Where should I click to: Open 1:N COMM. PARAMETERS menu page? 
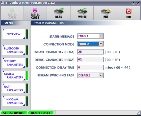(14, 101)
